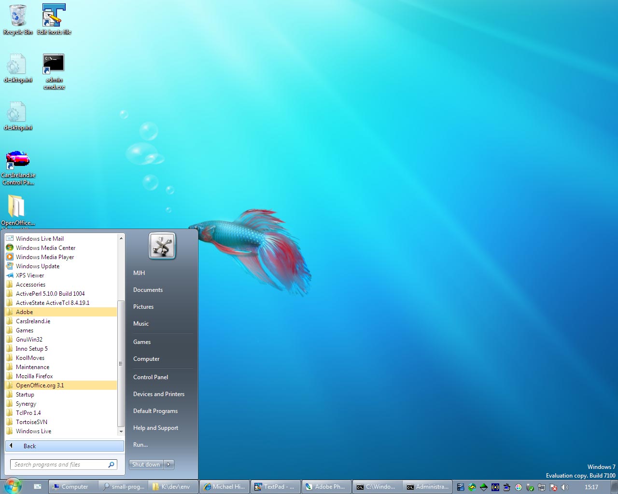
Task: Launch Windows Media Player
Action: [x=61, y=257]
